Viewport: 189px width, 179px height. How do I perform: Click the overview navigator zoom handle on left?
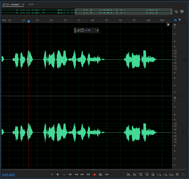[76, 12]
